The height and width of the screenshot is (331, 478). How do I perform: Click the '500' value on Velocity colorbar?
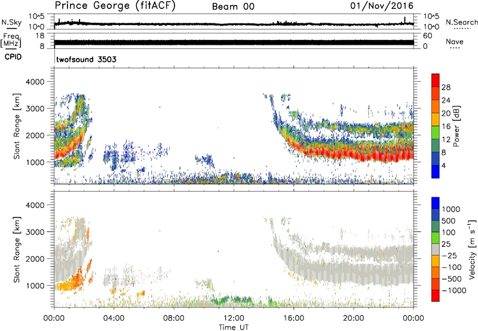[x=449, y=221]
